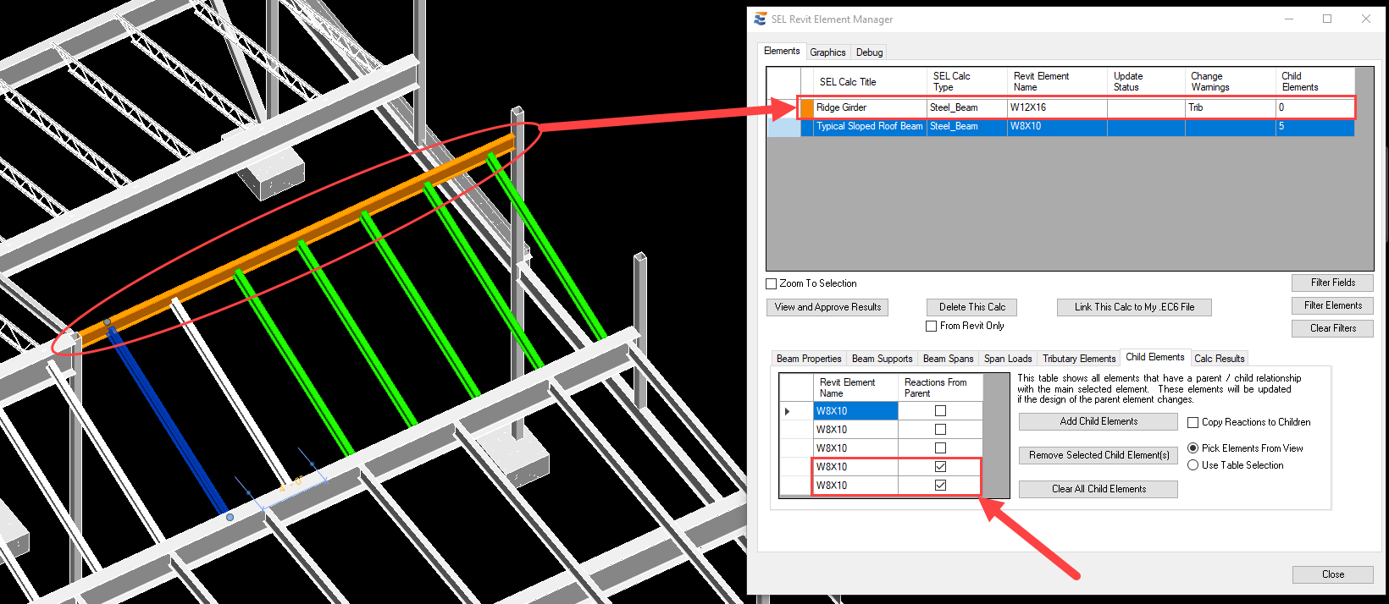Click Clear Filters button

point(1332,328)
